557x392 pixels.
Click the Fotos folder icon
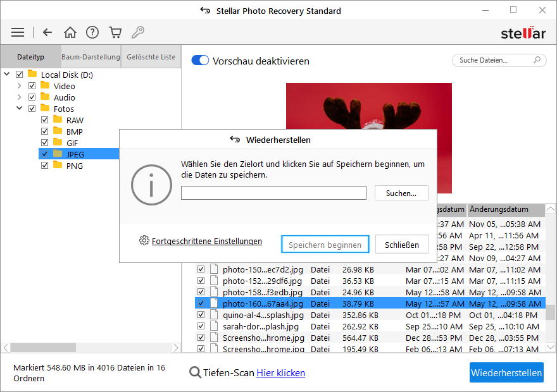pos(45,108)
